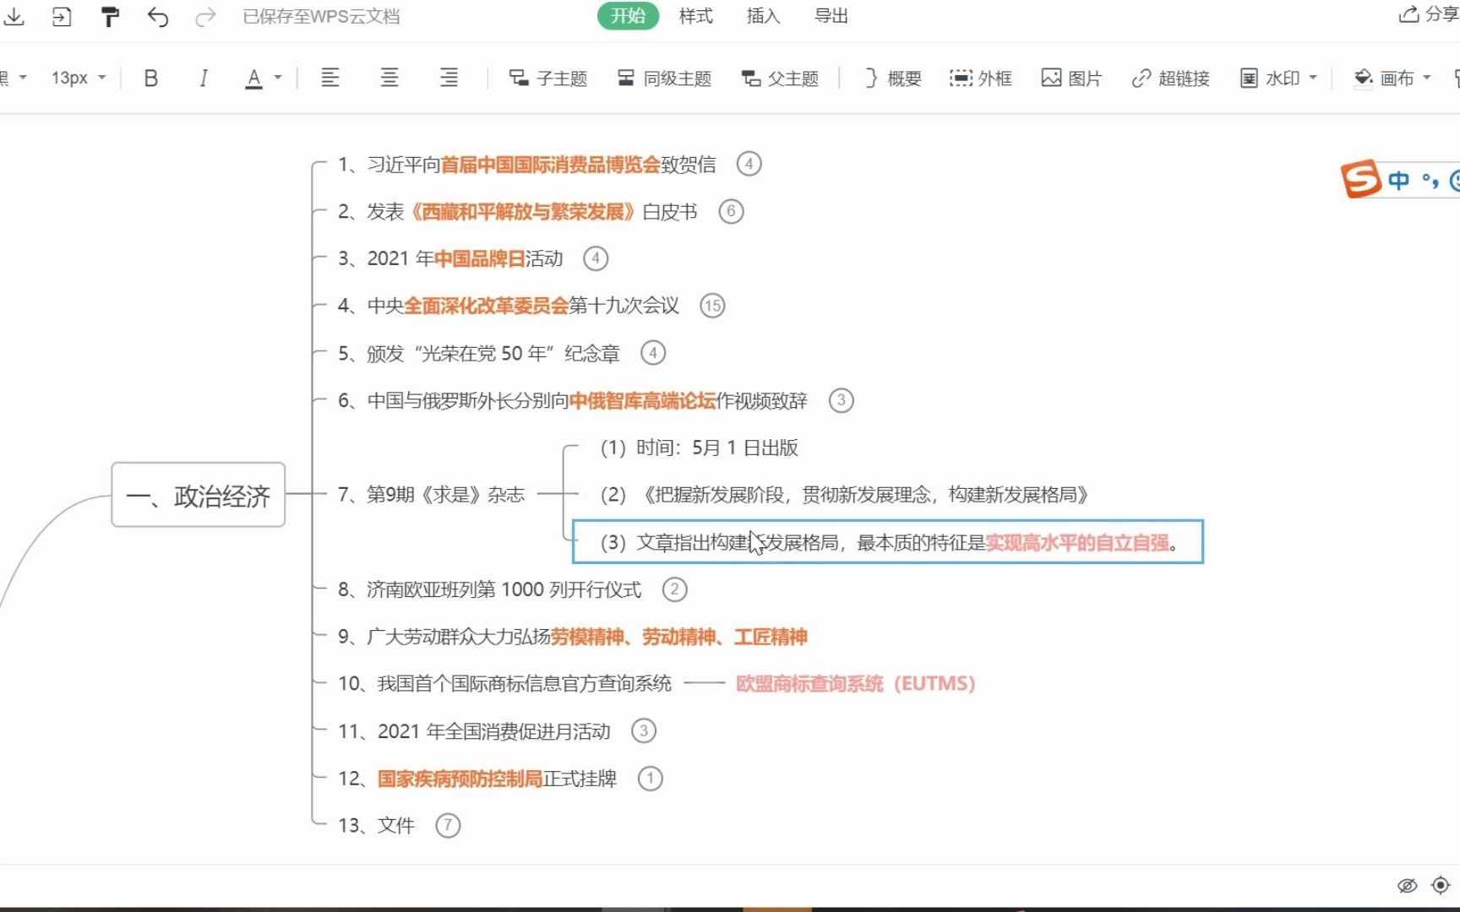The image size is (1460, 912).
Task: Click the watermark (水印) button
Action: point(1270,79)
